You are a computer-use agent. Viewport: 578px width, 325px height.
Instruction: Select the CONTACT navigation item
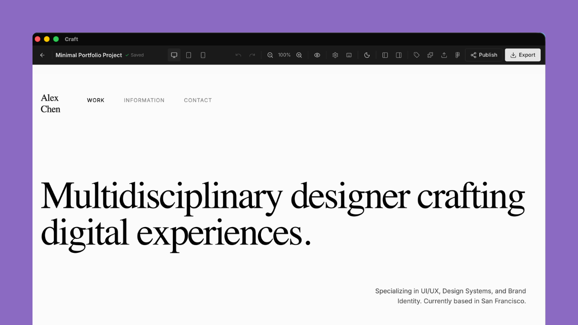[x=198, y=100]
